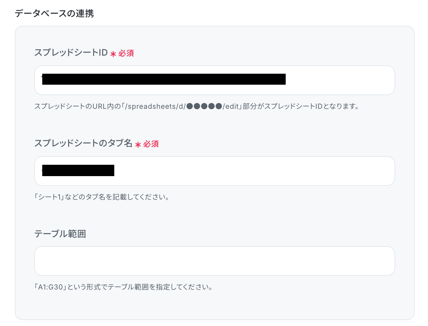
Task: Click the 「シート1」 tab name hint text
Action: tap(101, 197)
